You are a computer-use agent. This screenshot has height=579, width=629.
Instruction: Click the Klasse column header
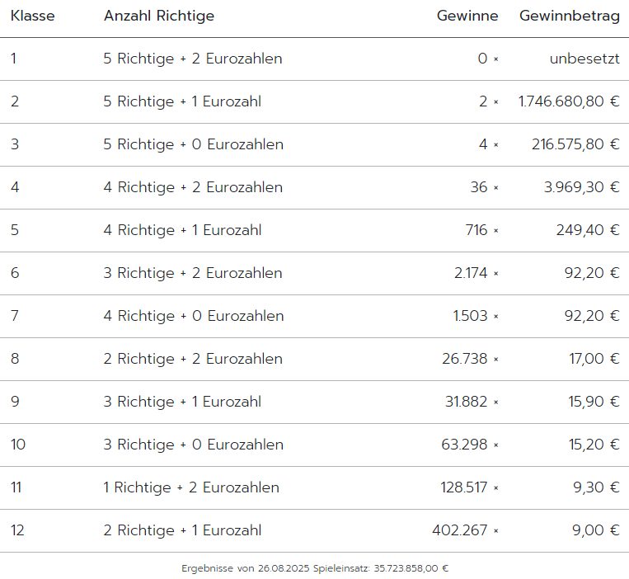coord(32,16)
